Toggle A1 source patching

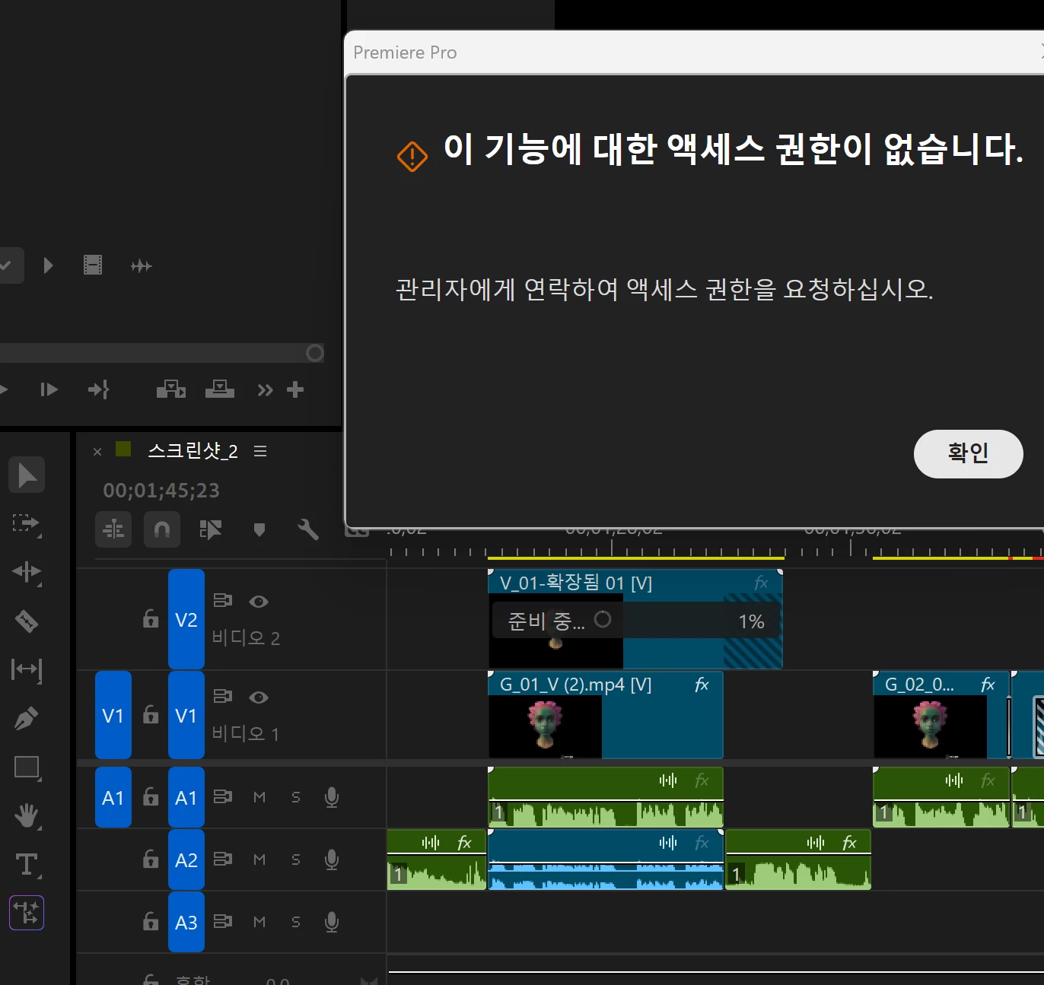click(113, 797)
